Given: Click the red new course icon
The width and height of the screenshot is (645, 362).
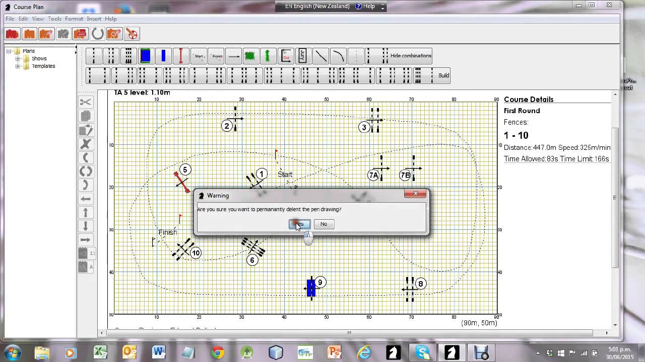Looking at the screenshot, I should (x=13, y=34).
